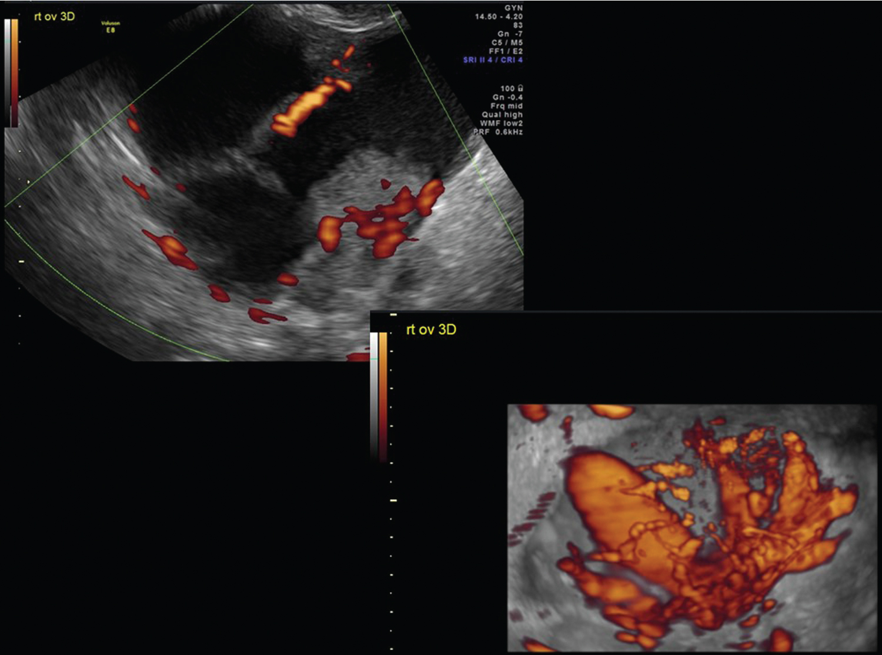Click the lock icon next to 100
Image resolution: width=882 pixels, height=655 pixels.
tap(520, 89)
